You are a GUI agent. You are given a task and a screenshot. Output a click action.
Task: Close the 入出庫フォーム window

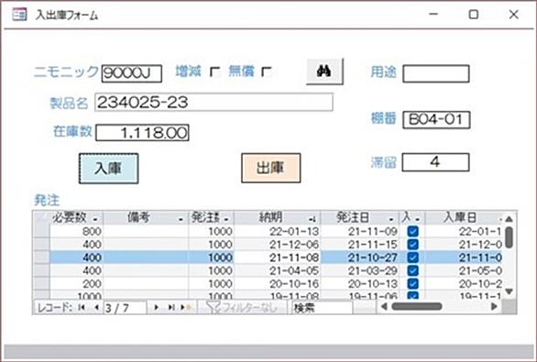(x=513, y=15)
